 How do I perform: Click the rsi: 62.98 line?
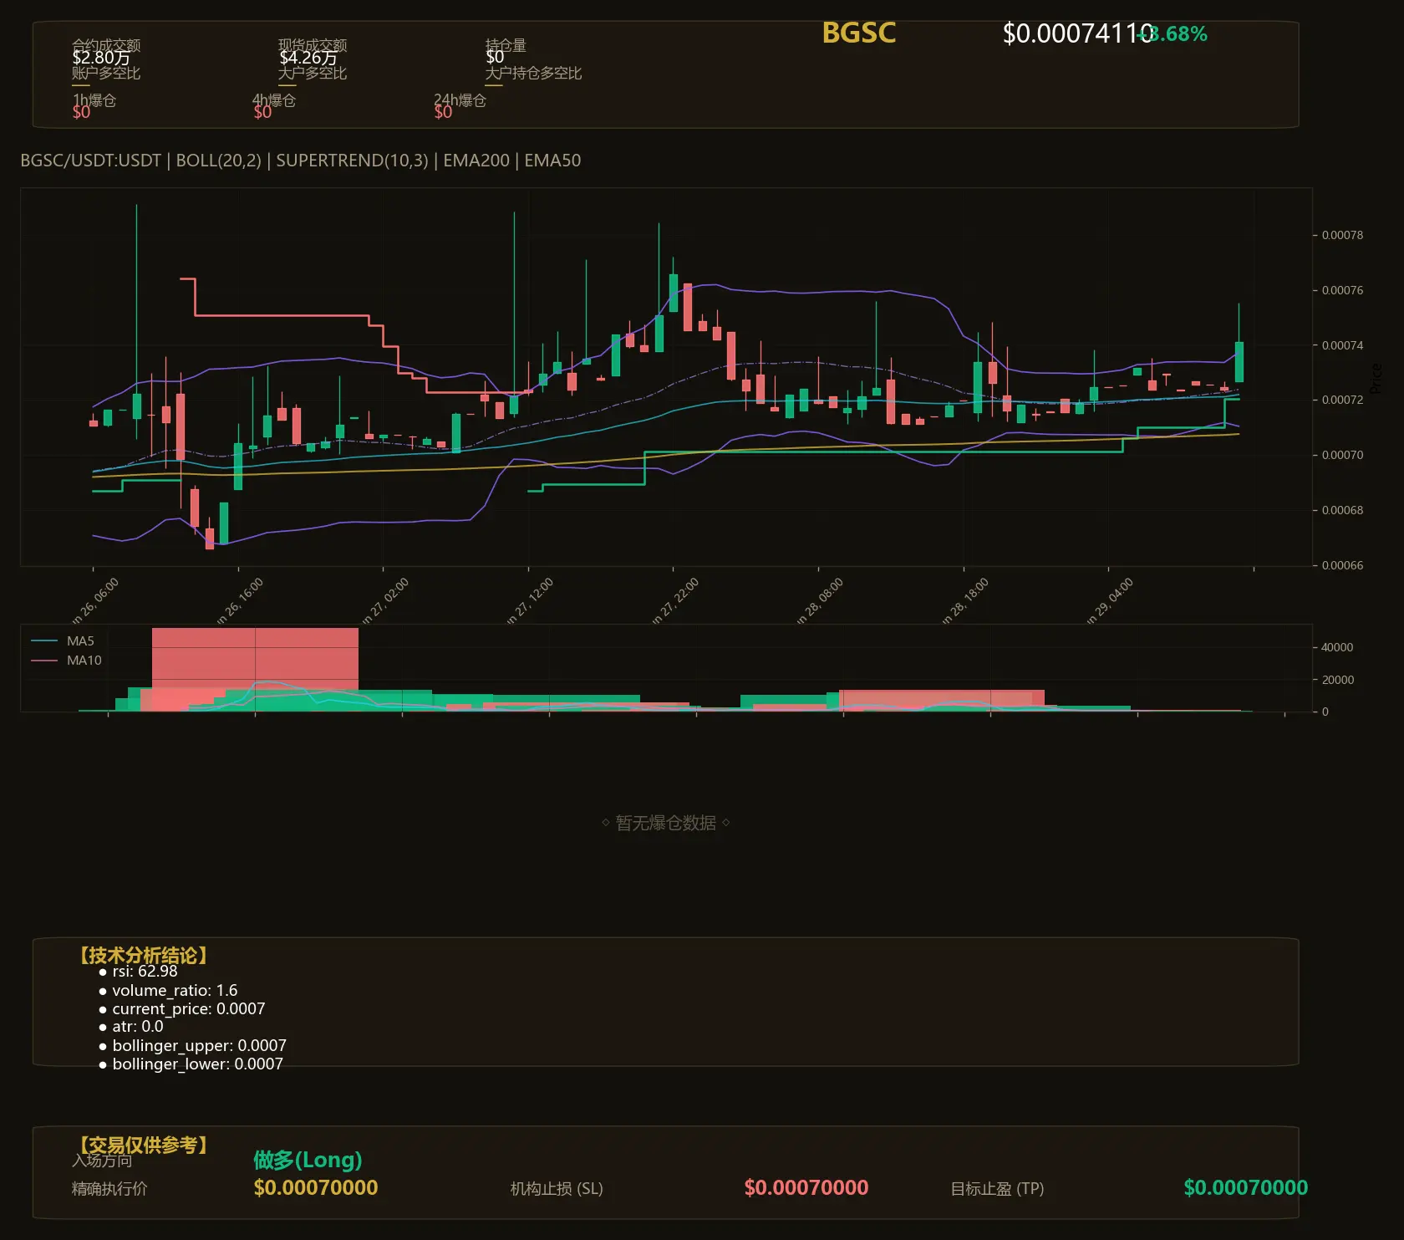point(145,972)
